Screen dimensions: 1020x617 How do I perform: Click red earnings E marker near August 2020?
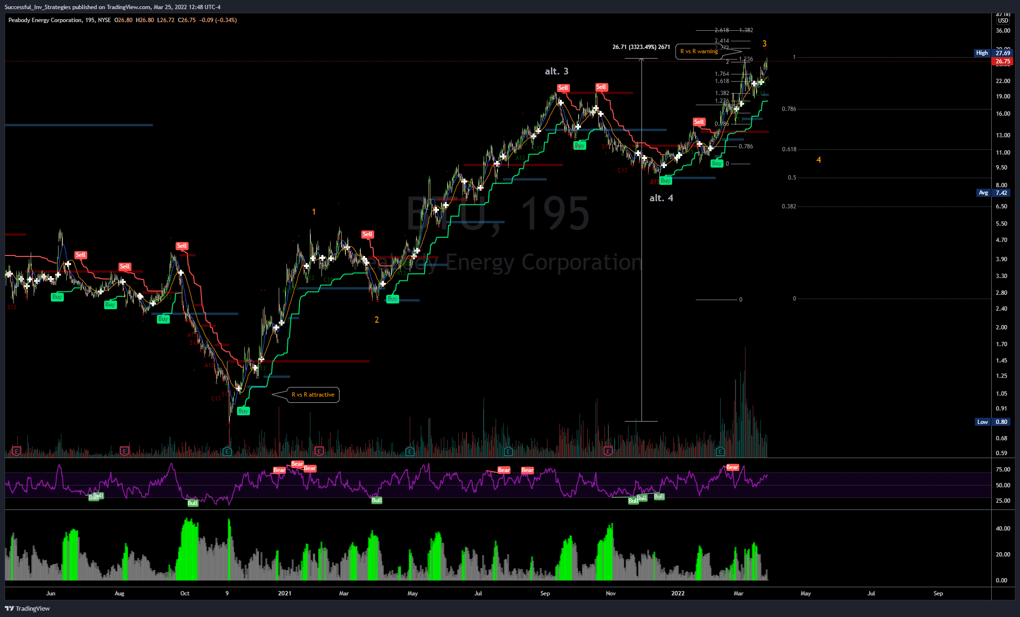[125, 451]
